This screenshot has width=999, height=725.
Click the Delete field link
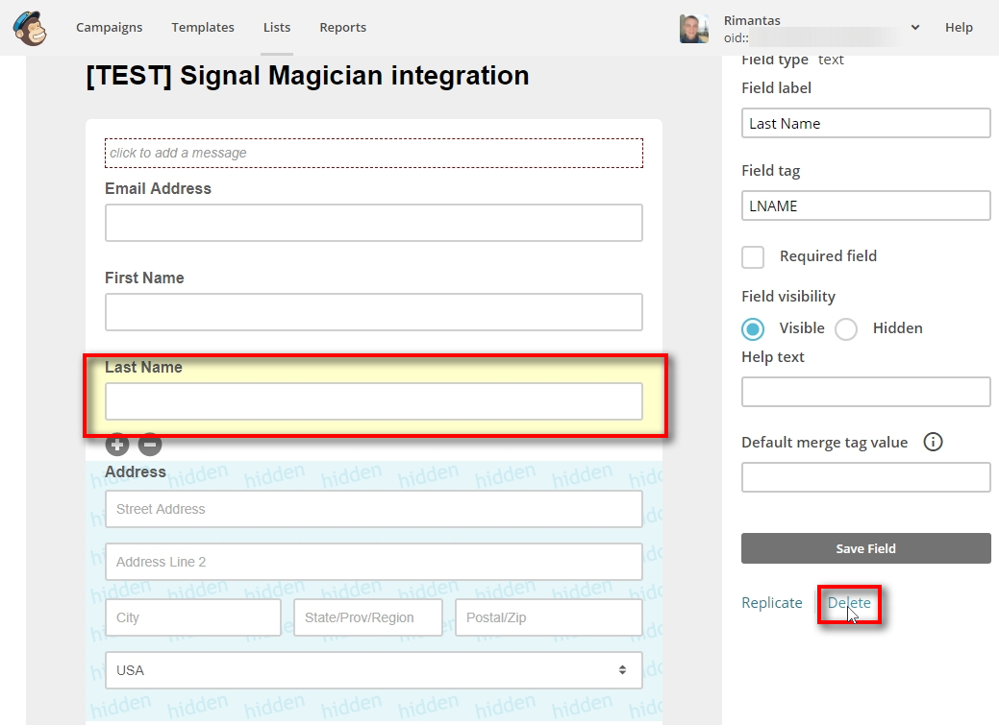point(849,603)
